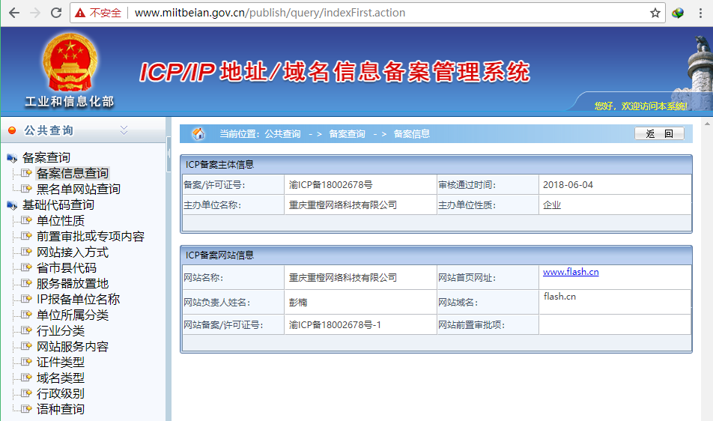Click the approval date 2018-06-04
The image size is (713, 421).
[568, 185]
